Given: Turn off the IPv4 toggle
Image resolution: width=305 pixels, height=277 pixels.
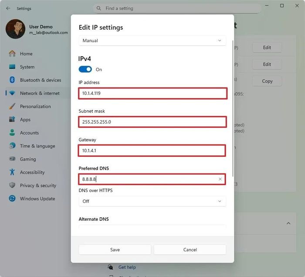Looking at the screenshot, I should click(85, 69).
